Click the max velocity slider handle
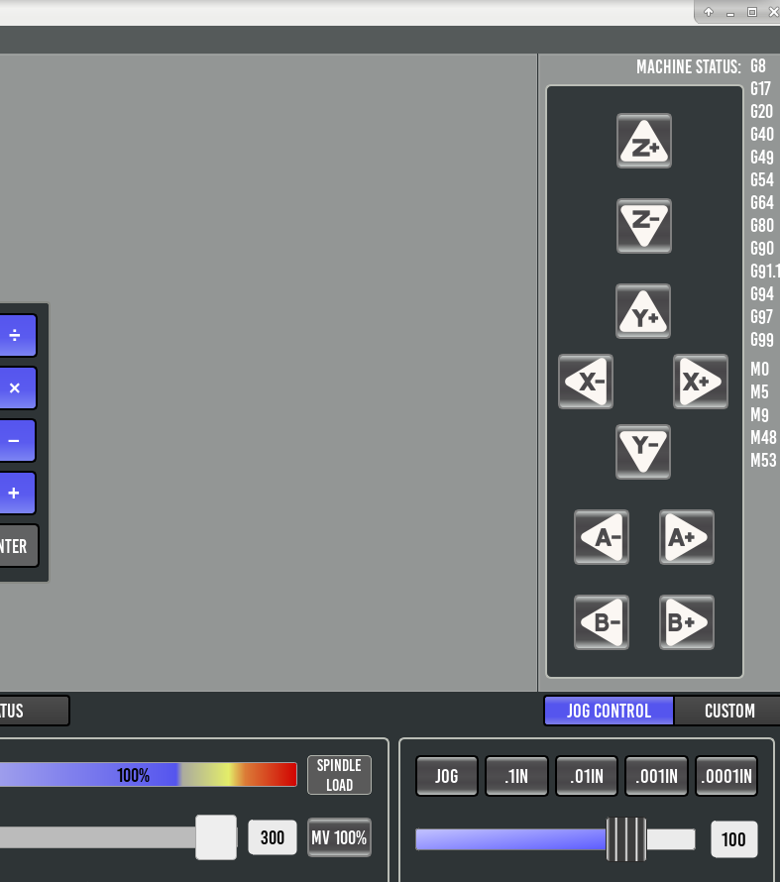The width and height of the screenshot is (780, 882). tap(216, 837)
